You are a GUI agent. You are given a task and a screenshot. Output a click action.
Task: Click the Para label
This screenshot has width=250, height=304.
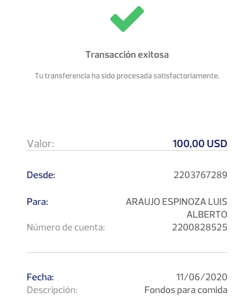[38, 202]
